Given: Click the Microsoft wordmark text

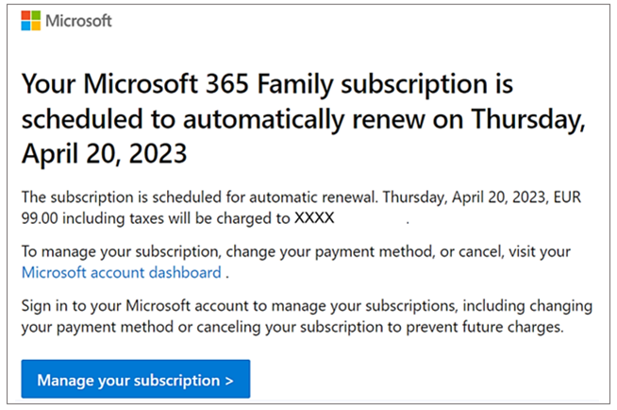Looking at the screenshot, I should pos(78,21).
